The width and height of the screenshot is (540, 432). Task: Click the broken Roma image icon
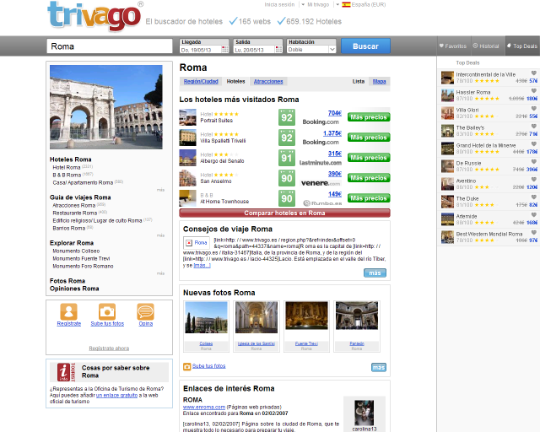point(189,243)
